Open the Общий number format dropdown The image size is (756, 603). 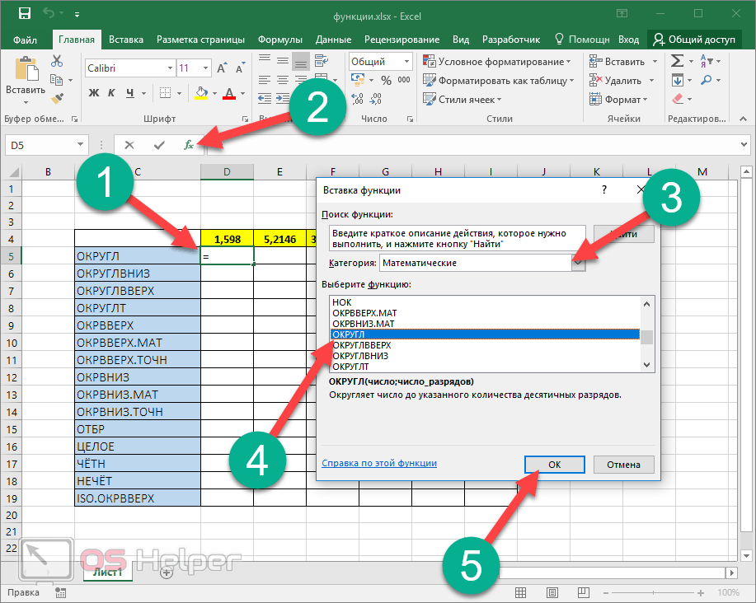click(406, 62)
